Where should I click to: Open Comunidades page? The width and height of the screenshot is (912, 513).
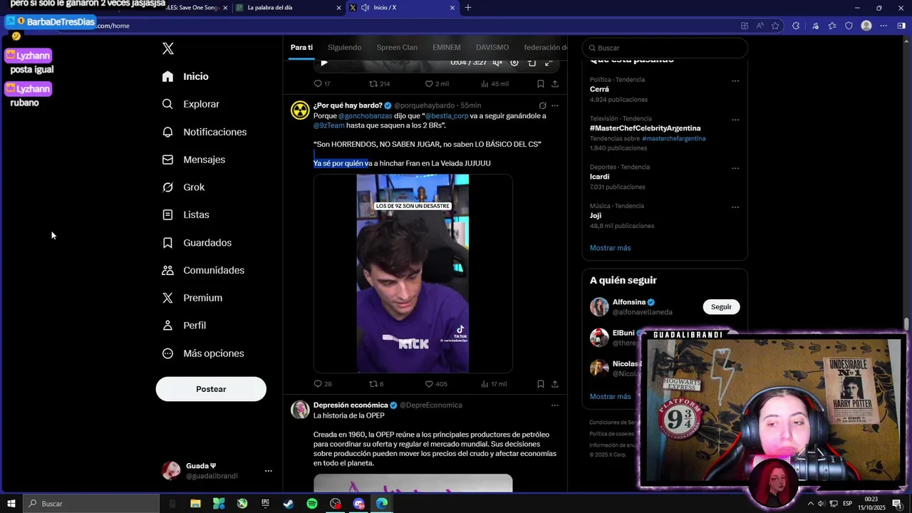(x=203, y=270)
